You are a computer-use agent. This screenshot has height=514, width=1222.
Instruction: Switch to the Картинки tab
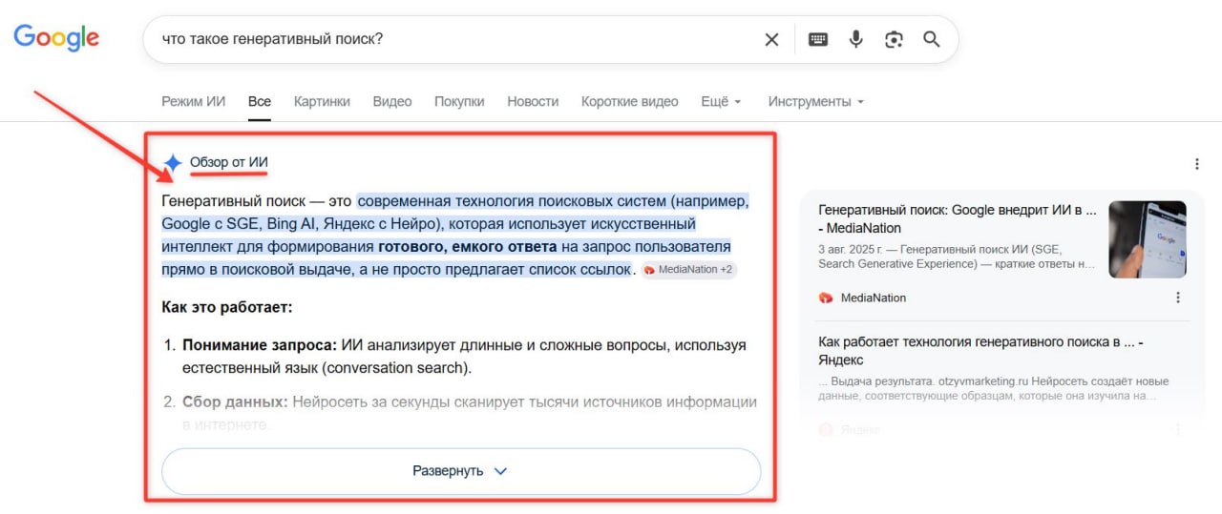click(322, 101)
